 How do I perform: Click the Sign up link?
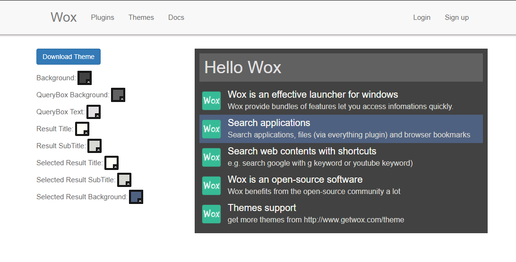click(457, 17)
